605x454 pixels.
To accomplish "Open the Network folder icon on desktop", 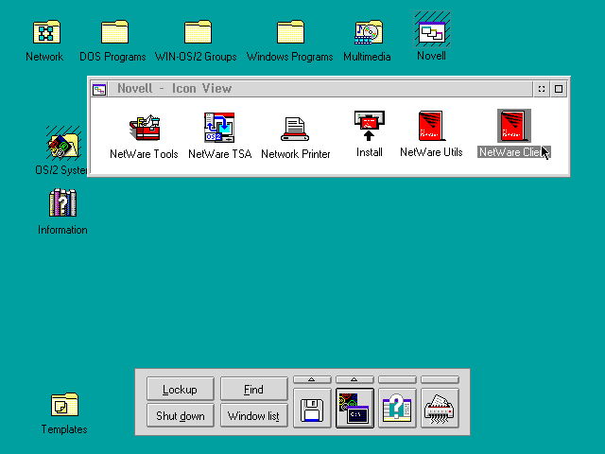I will pos(46,31).
